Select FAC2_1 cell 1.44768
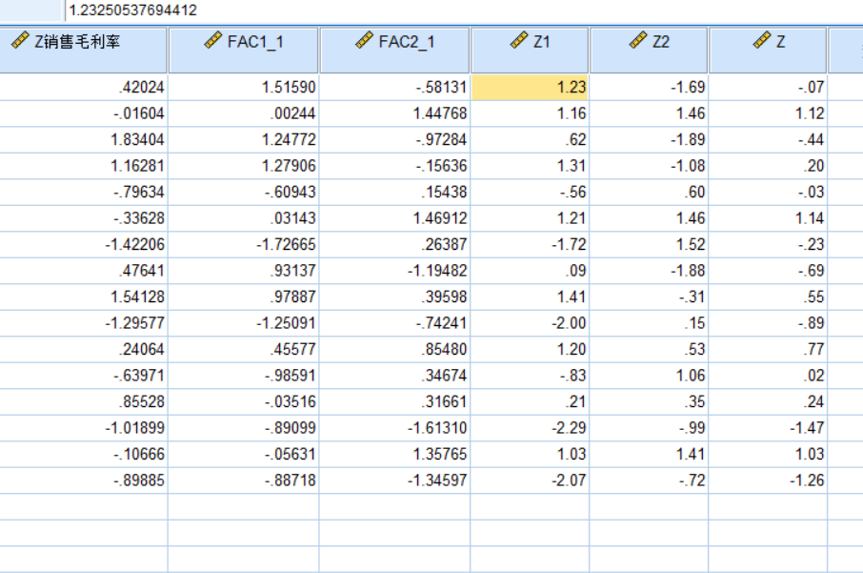Viewport: 863px width, 573px height. pos(394,113)
